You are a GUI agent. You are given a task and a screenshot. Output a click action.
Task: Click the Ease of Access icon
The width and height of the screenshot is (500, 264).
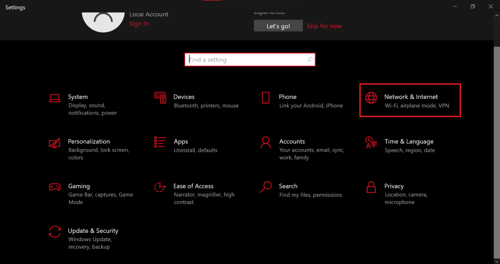point(160,187)
